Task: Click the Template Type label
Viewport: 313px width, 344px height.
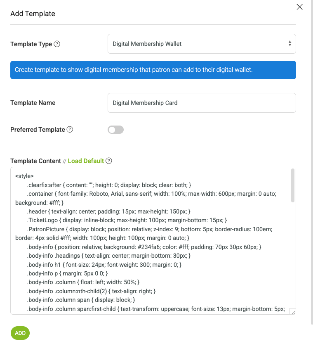Action: click(31, 44)
